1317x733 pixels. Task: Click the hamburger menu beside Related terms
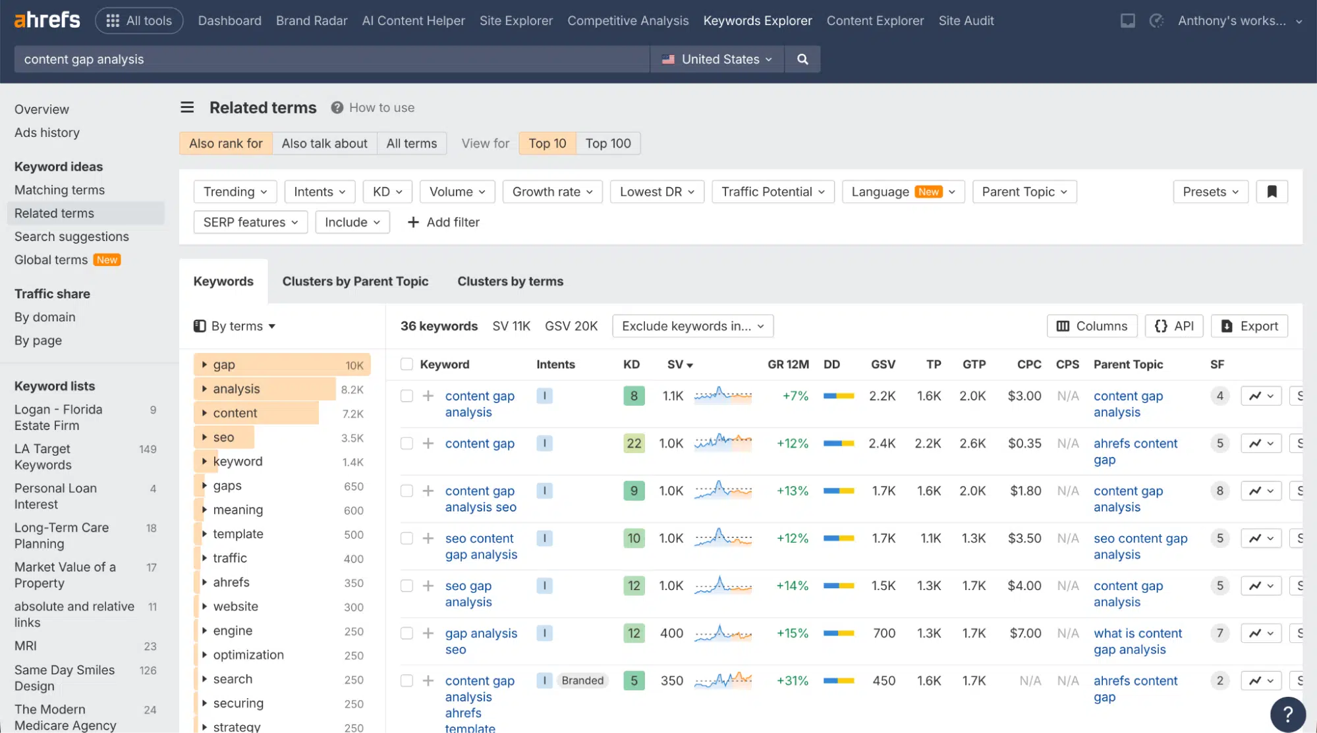click(187, 107)
